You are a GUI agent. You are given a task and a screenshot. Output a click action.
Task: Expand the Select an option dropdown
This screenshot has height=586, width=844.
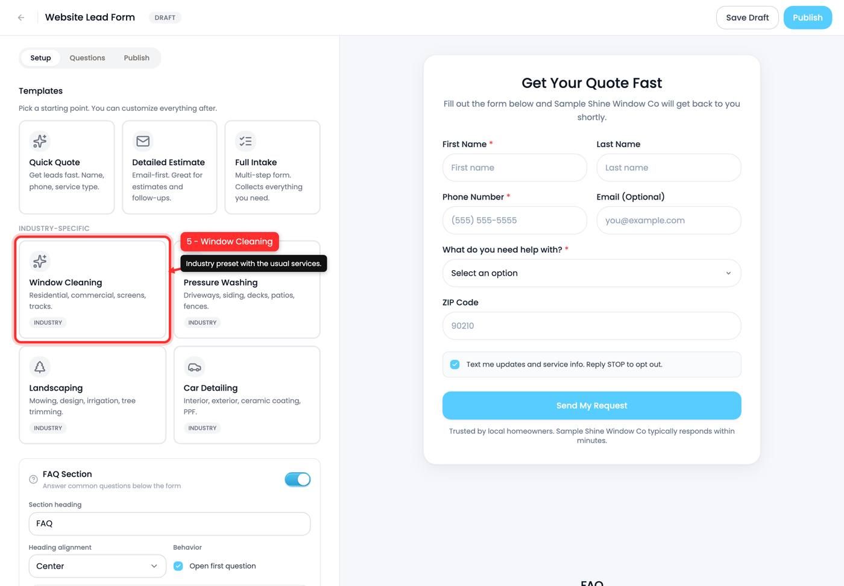(x=591, y=273)
